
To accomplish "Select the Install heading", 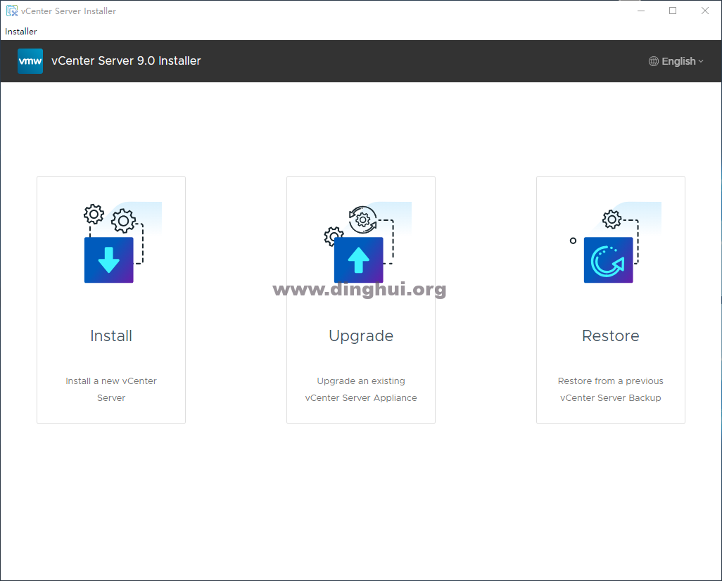I will pyautogui.click(x=111, y=336).
